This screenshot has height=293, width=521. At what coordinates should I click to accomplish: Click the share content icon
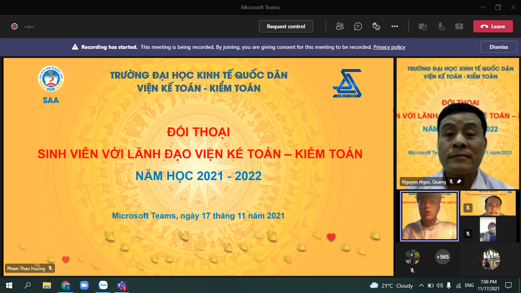[x=459, y=26]
